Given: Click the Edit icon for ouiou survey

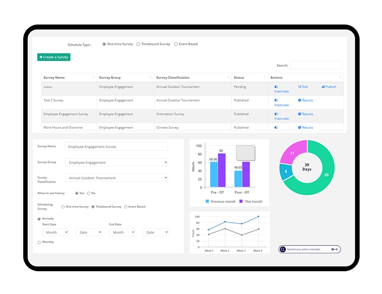Looking at the screenshot, I should pos(300,87).
